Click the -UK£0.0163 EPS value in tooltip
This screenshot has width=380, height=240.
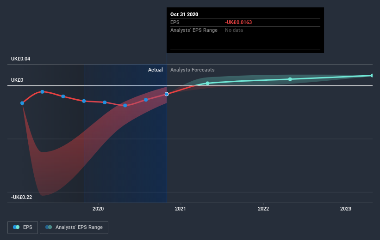coord(238,22)
